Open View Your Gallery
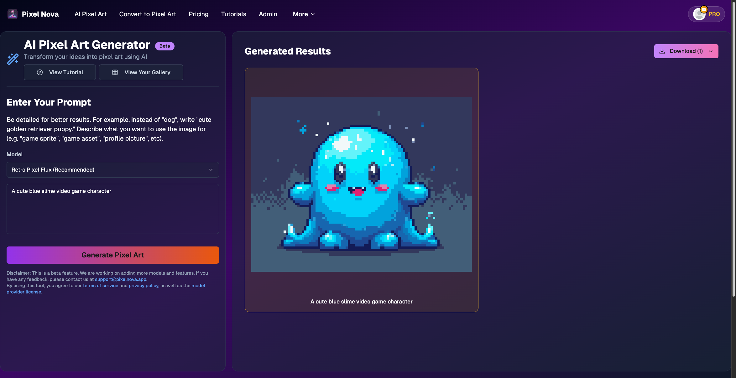The height and width of the screenshot is (378, 736). point(141,72)
